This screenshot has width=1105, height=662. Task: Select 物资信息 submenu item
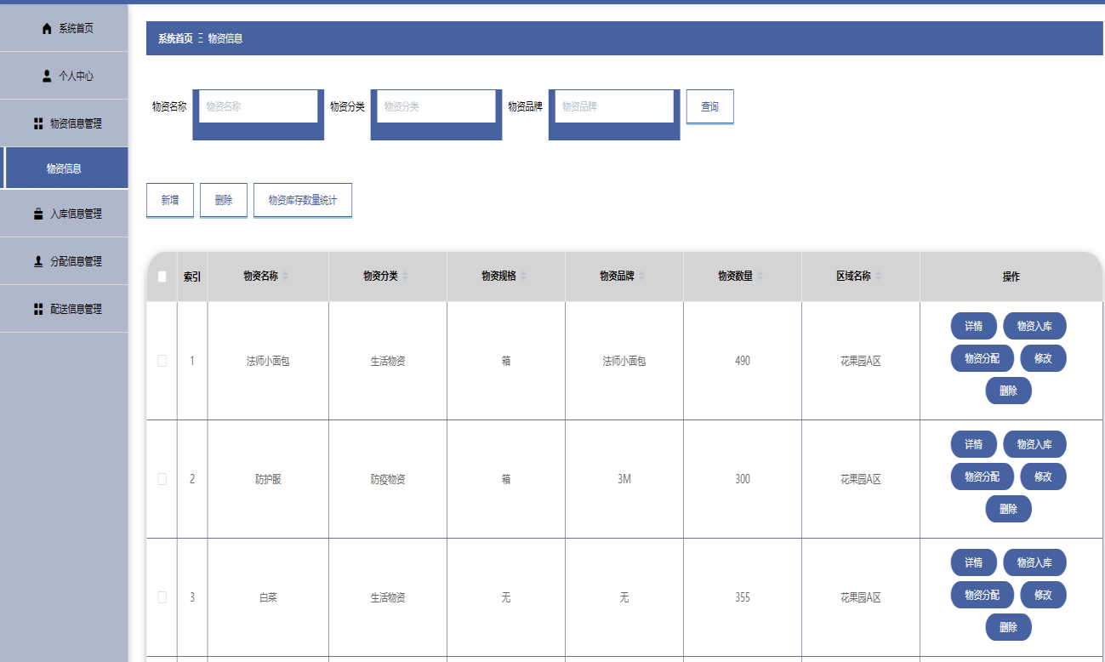click(64, 168)
